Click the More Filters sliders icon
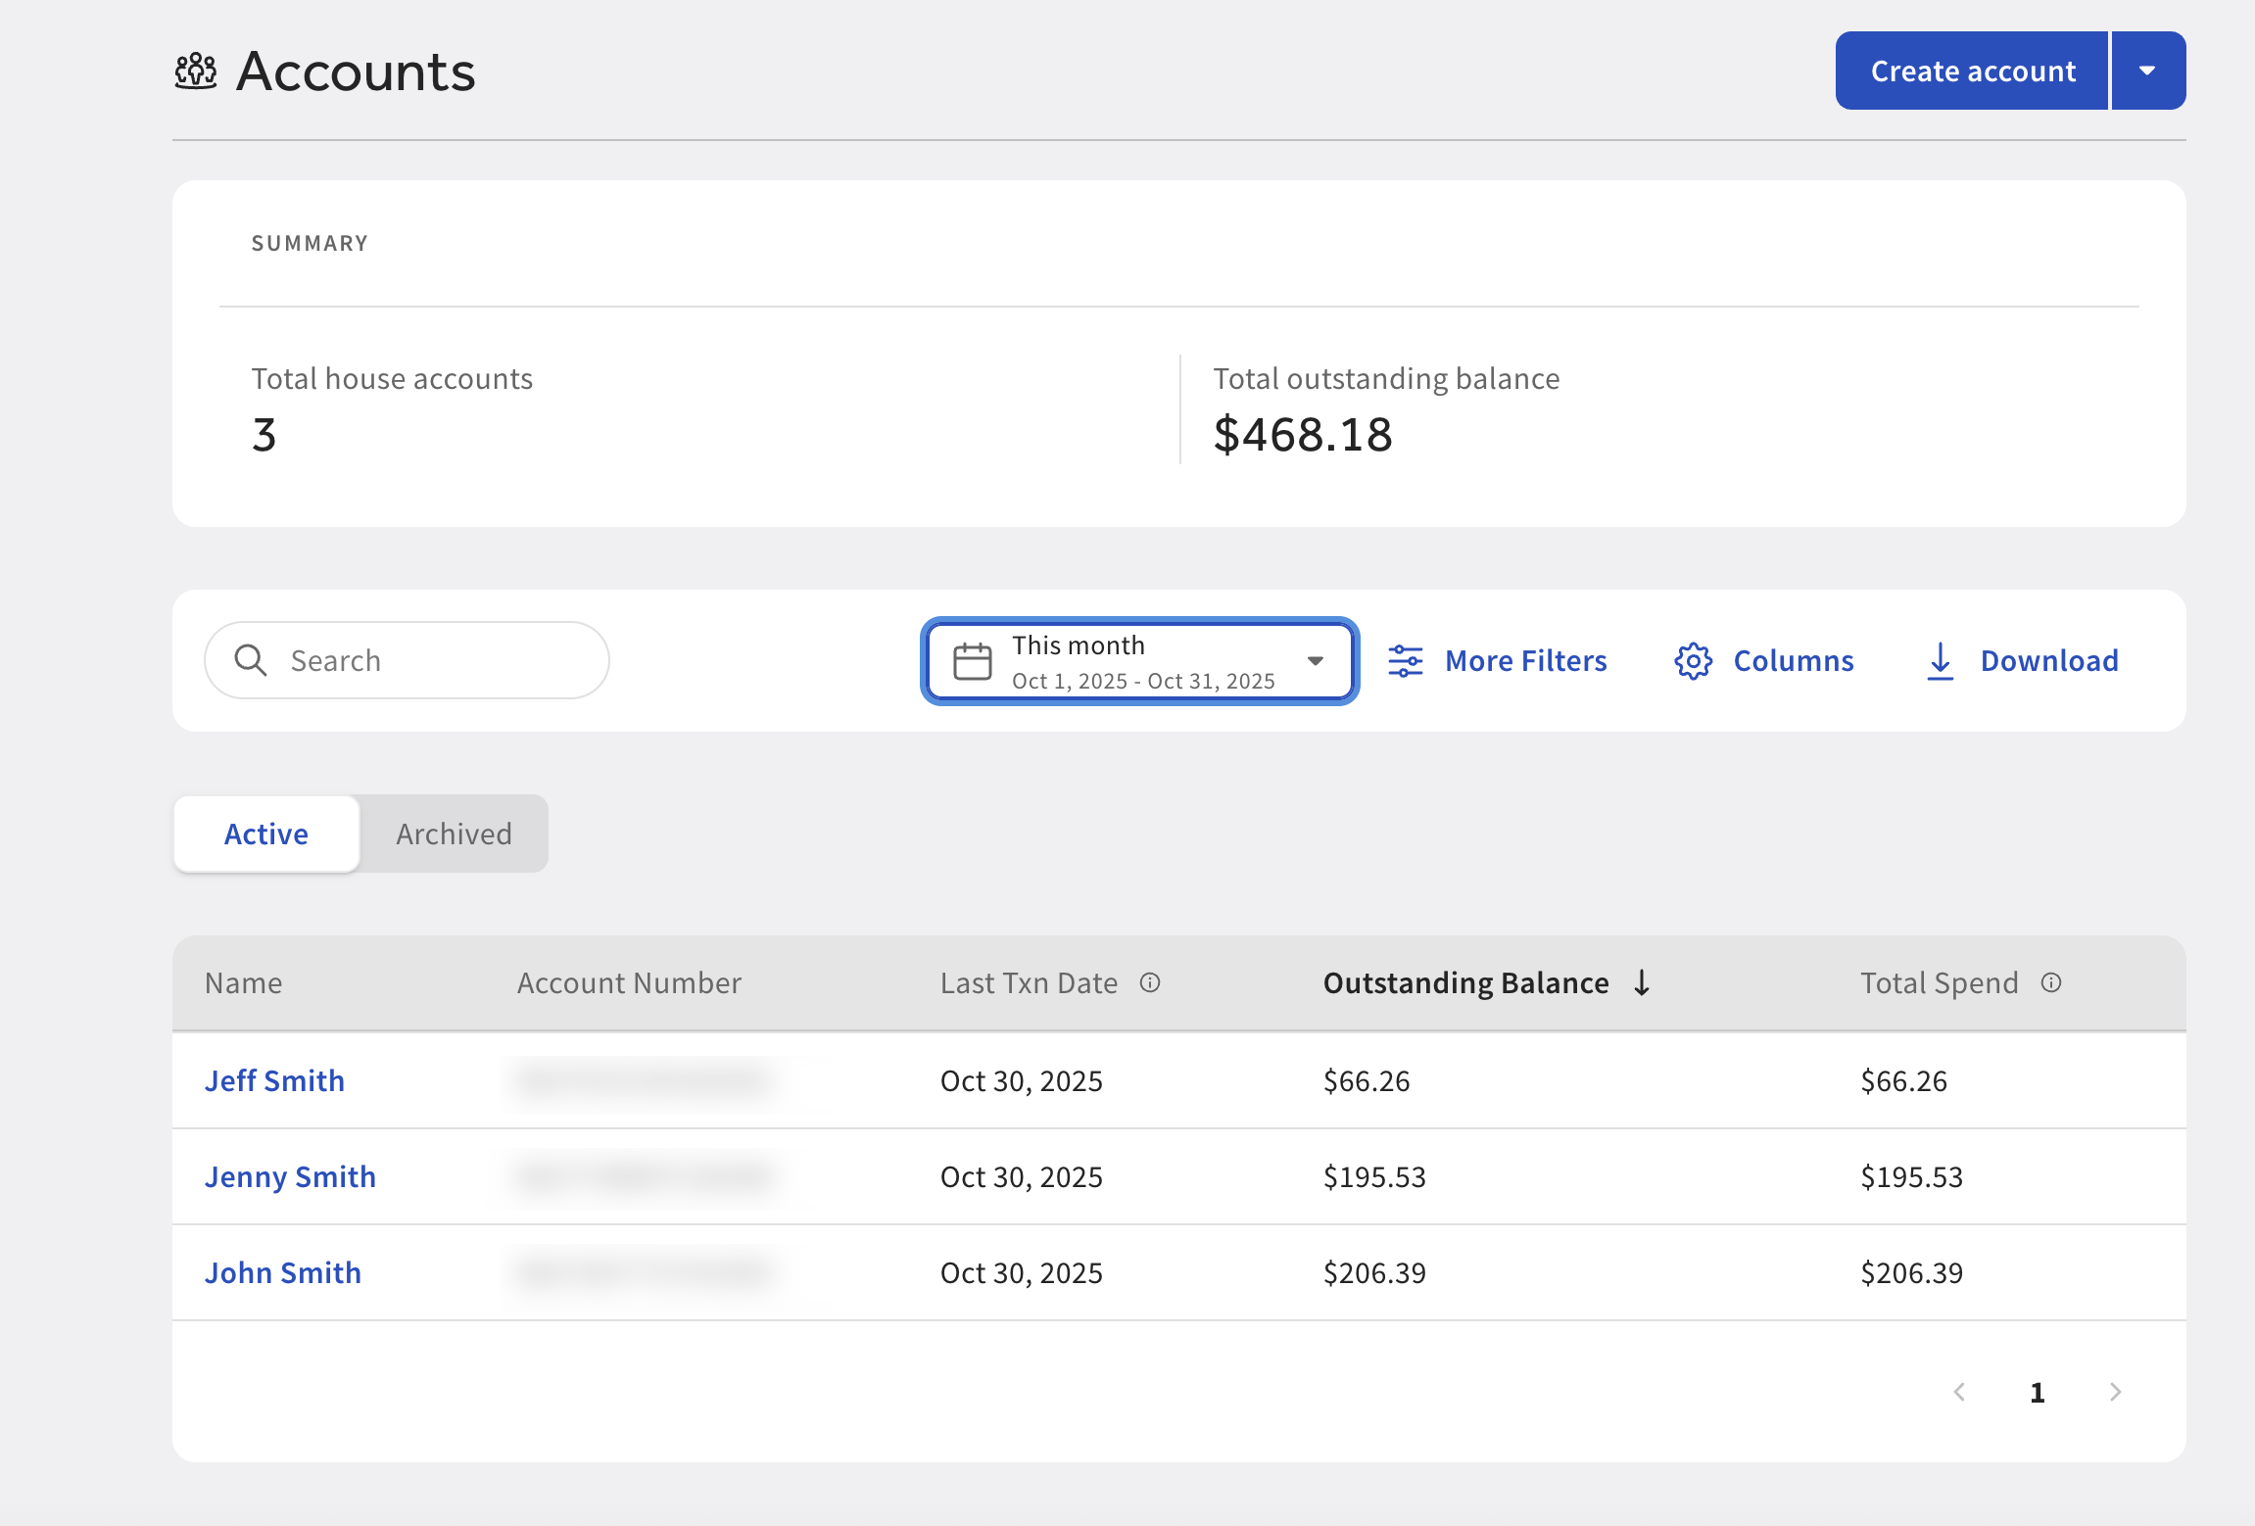2255x1526 pixels. (1405, 660)
